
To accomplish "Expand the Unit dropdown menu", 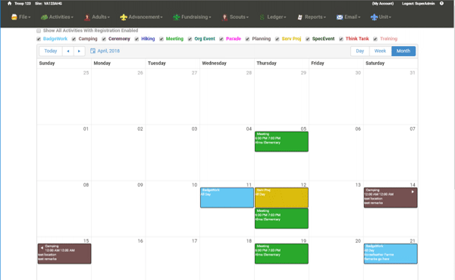I will pos(381,17).
